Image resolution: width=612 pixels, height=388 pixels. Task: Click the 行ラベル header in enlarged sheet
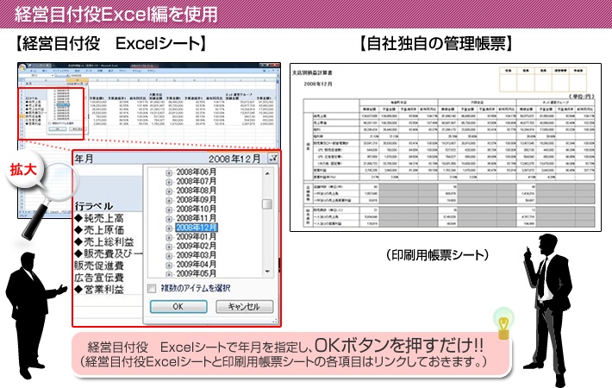pyautogui.click(x=94, y=206)
